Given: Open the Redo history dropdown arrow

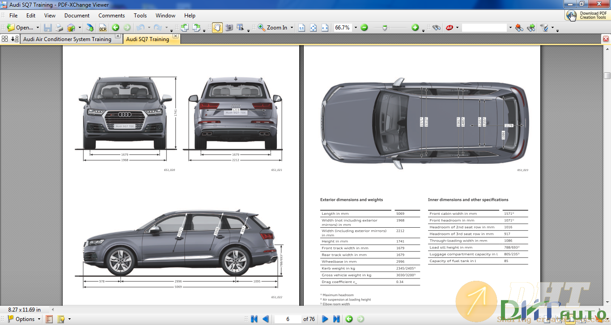Looking at the screenshot, I should pos(166,28).
